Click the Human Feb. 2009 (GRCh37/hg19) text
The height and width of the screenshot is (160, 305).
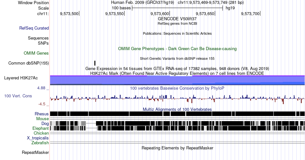click(142, 3)
